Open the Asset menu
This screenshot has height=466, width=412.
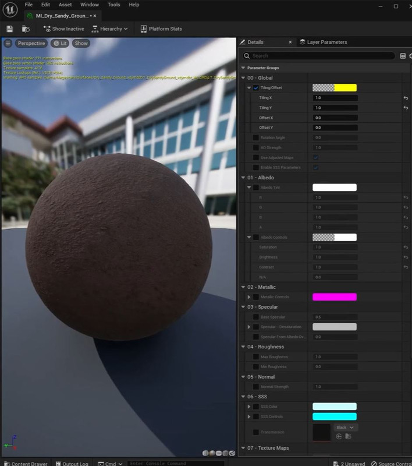pyautogui.click(x=65, y=5)
